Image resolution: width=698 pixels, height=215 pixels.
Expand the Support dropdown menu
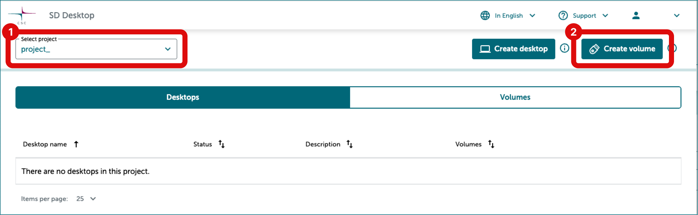pos(605,16)
